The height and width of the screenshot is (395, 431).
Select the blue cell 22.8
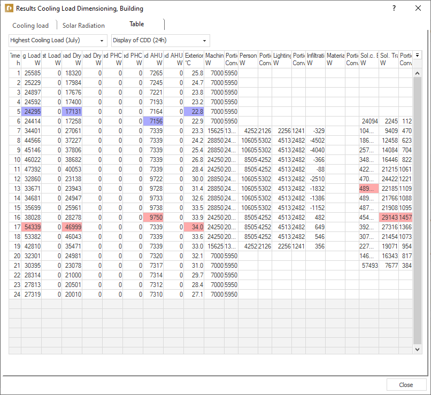[x=194, y=112]
